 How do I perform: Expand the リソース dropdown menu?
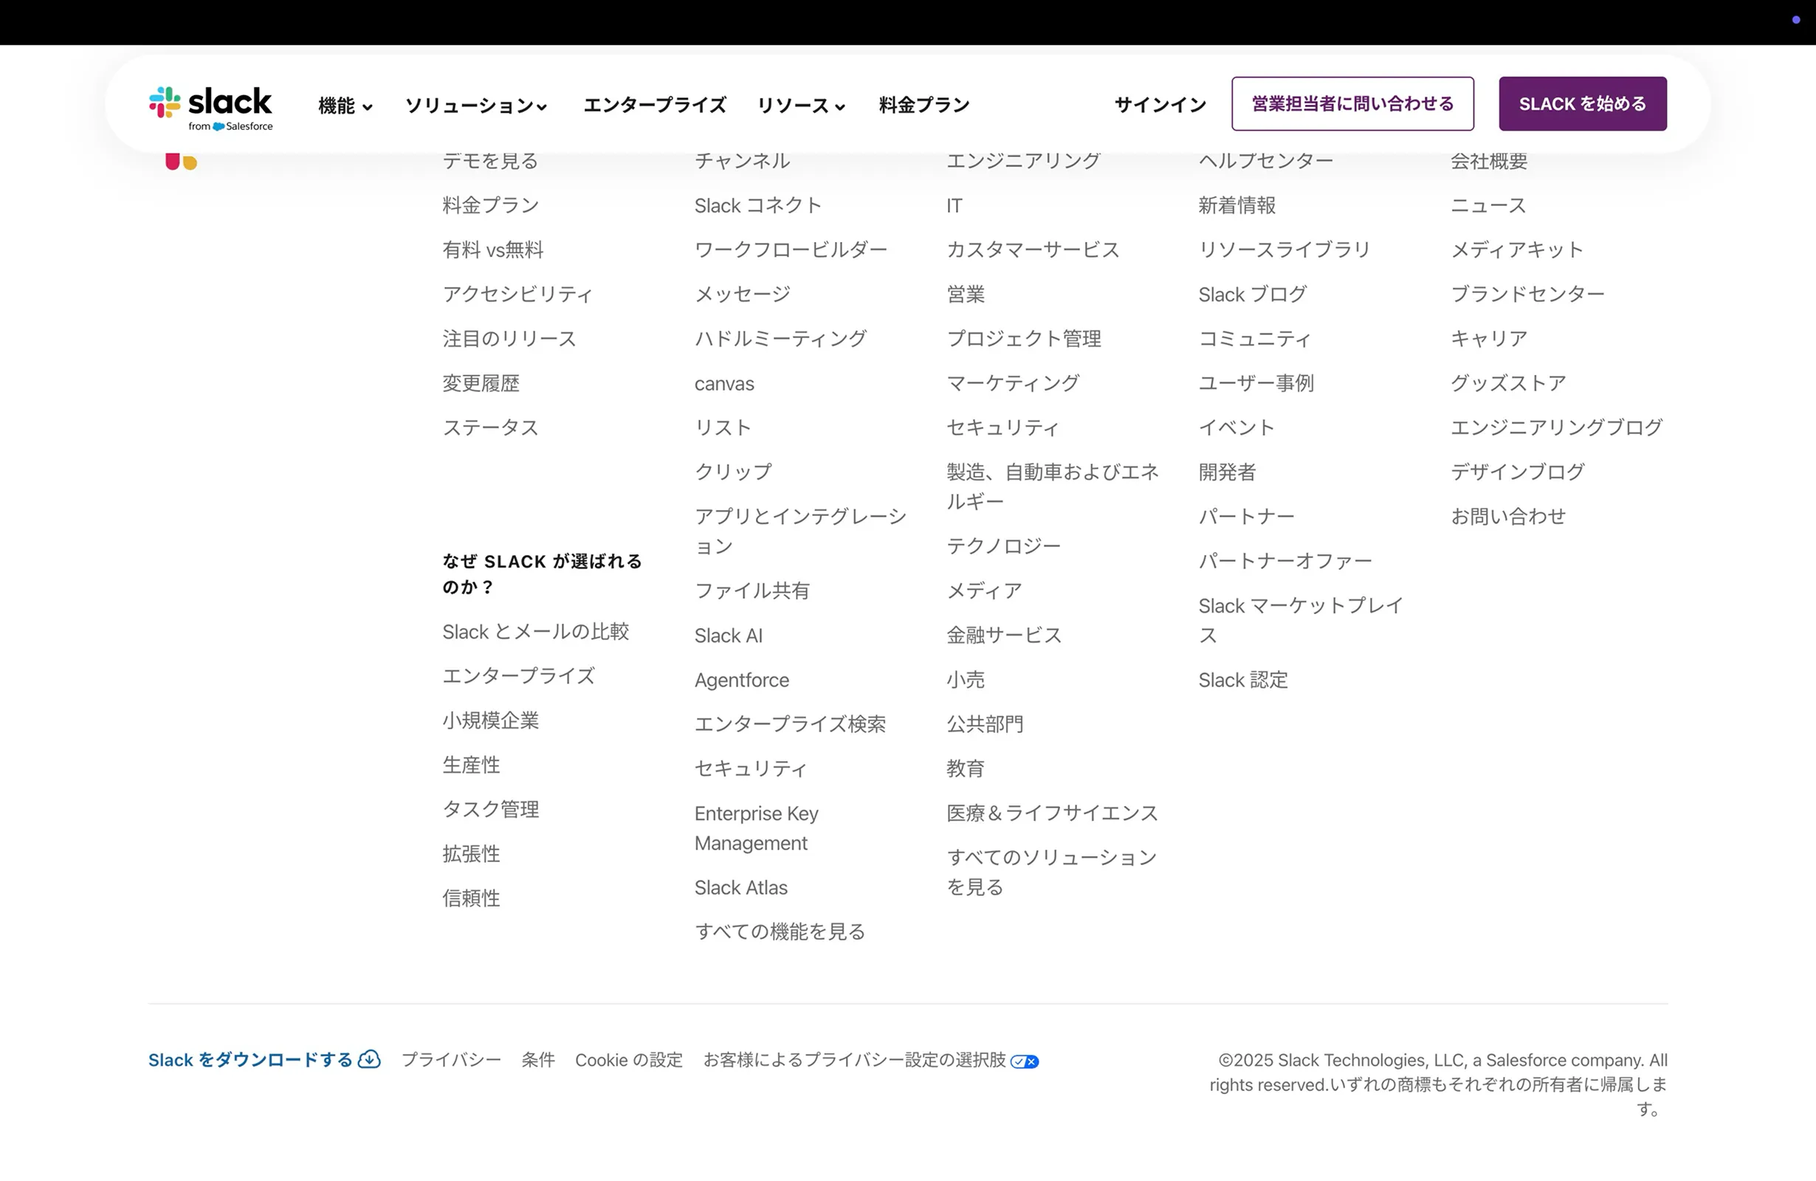(800, 106)
